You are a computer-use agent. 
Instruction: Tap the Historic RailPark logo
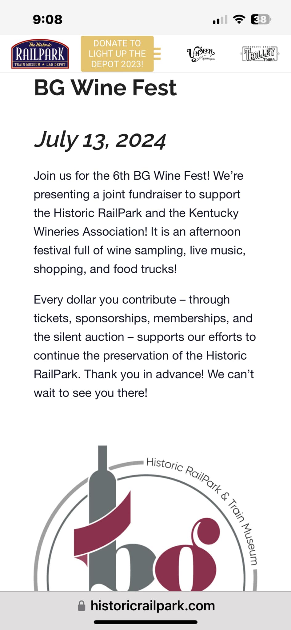coord(40,54)
